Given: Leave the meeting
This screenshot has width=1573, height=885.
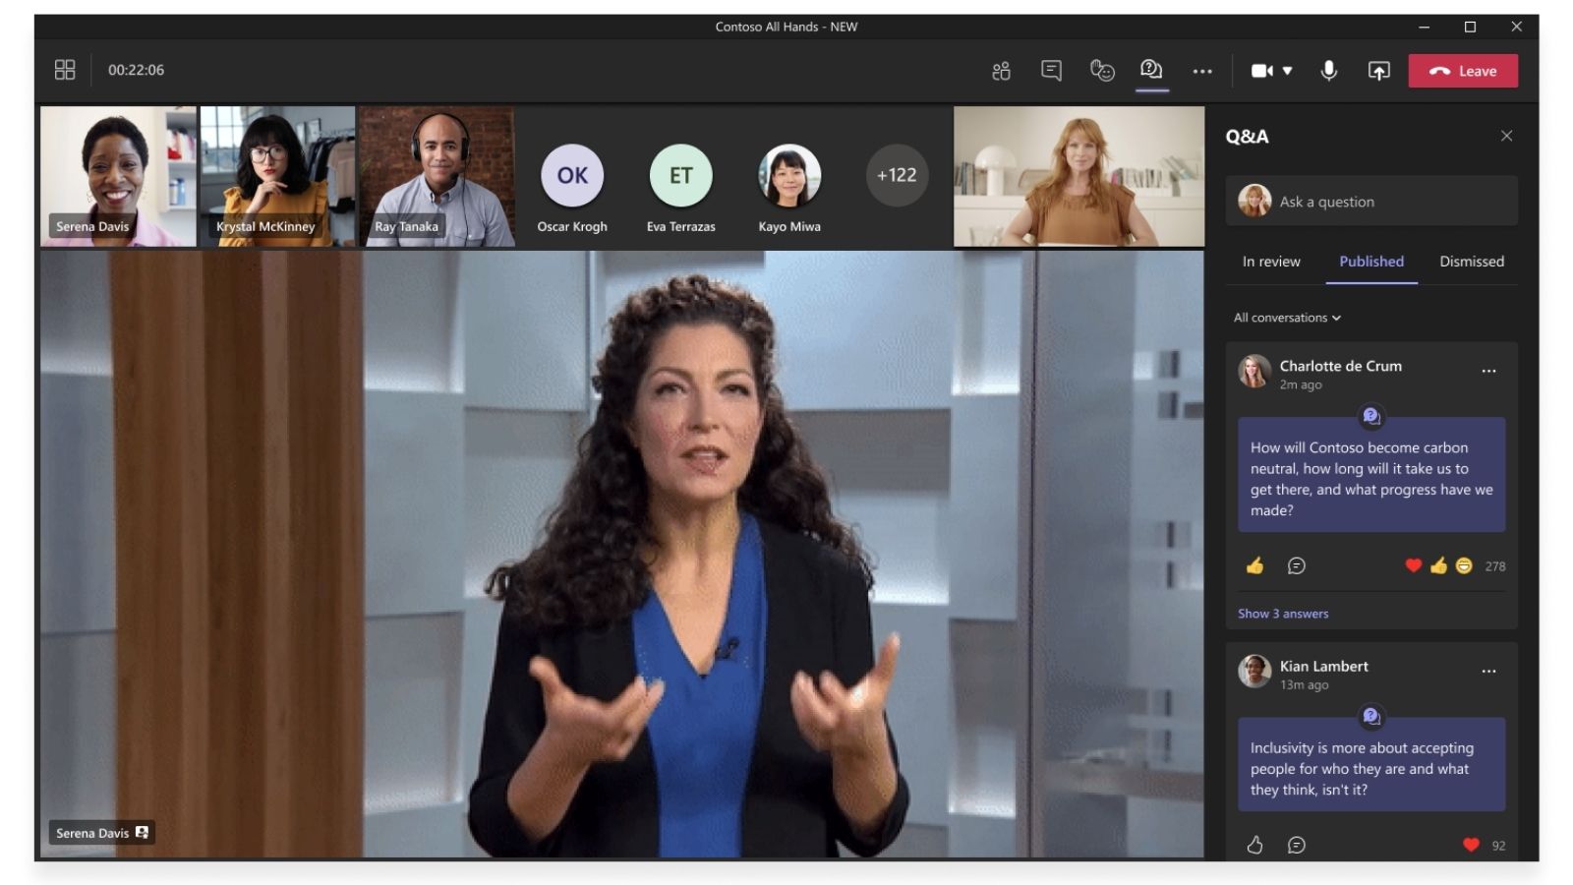Looking at the screenshot, I should click(x=1463, y=71).
